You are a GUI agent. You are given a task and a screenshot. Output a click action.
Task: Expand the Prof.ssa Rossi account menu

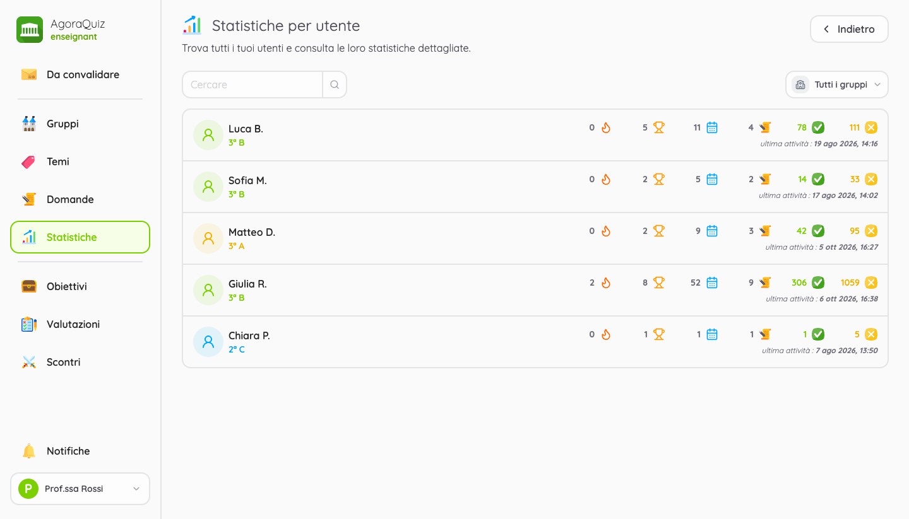click(x=80, y=489)
